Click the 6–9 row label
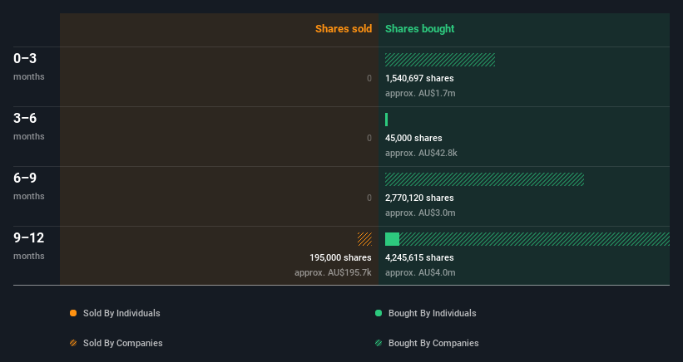 point(25,178)
